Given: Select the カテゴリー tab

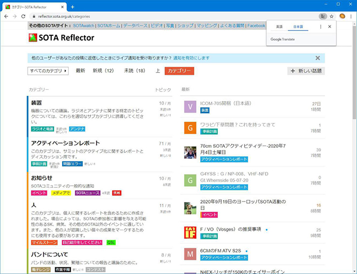Looking at the screenshot, I should [180, 71].
